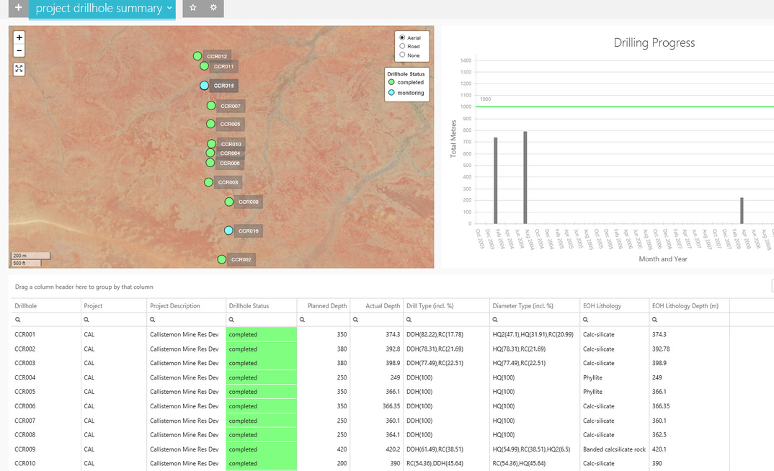Expand the map to fullscreen view
The height and width of the screenshot is (471, 774).
(19, 68)
